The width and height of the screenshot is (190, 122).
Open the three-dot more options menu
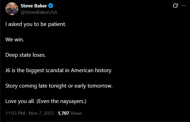point(184,6)
